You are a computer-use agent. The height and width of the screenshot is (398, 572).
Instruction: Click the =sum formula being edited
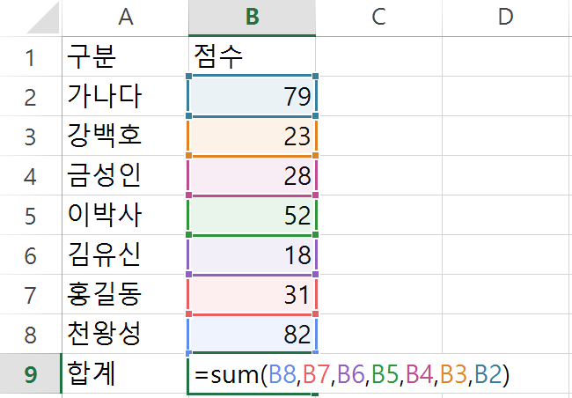[352, 375]
